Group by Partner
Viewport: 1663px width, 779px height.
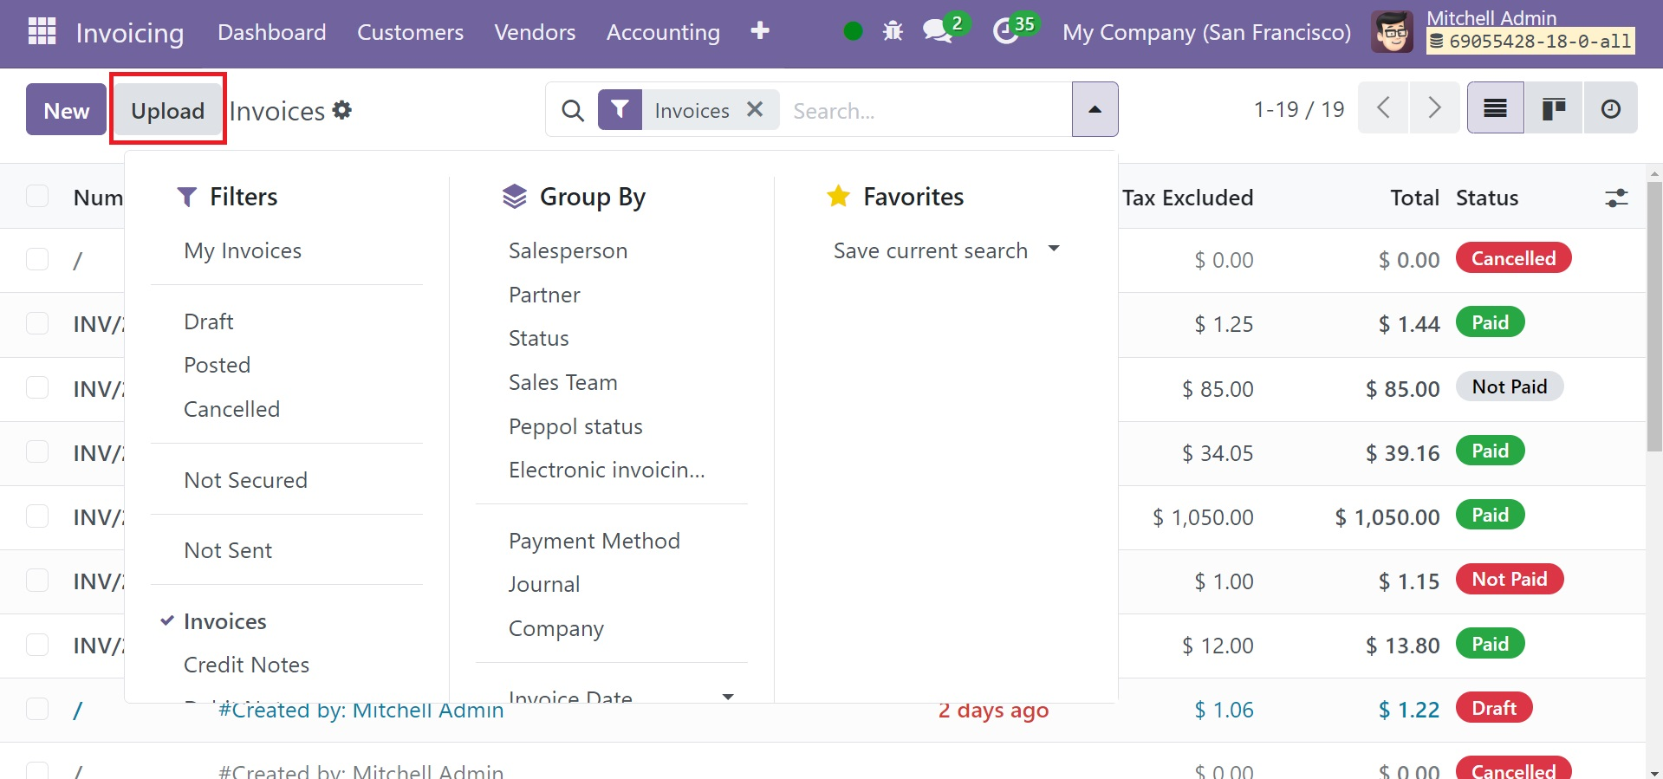click(x=544, y=295)
